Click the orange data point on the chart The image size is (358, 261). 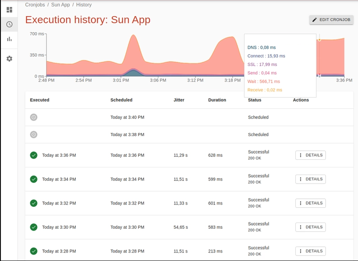320,40
